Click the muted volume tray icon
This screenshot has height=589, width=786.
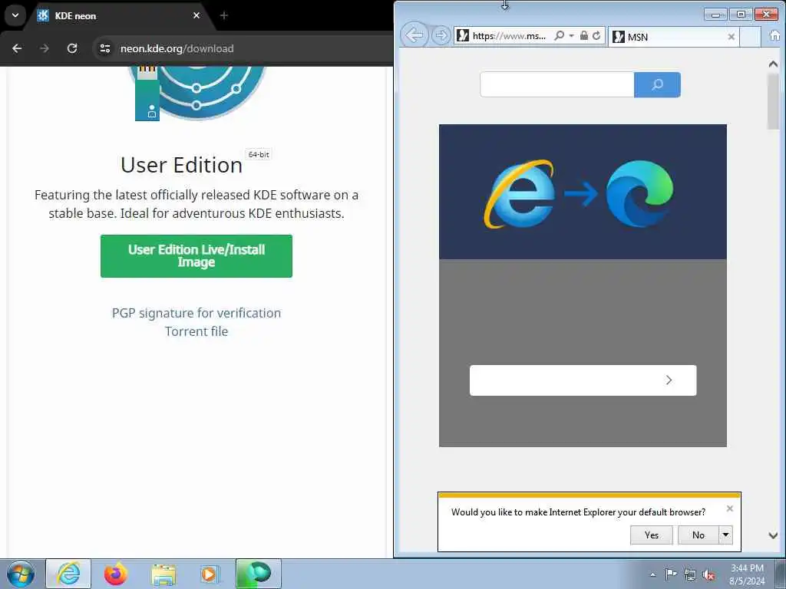(708, 574)
